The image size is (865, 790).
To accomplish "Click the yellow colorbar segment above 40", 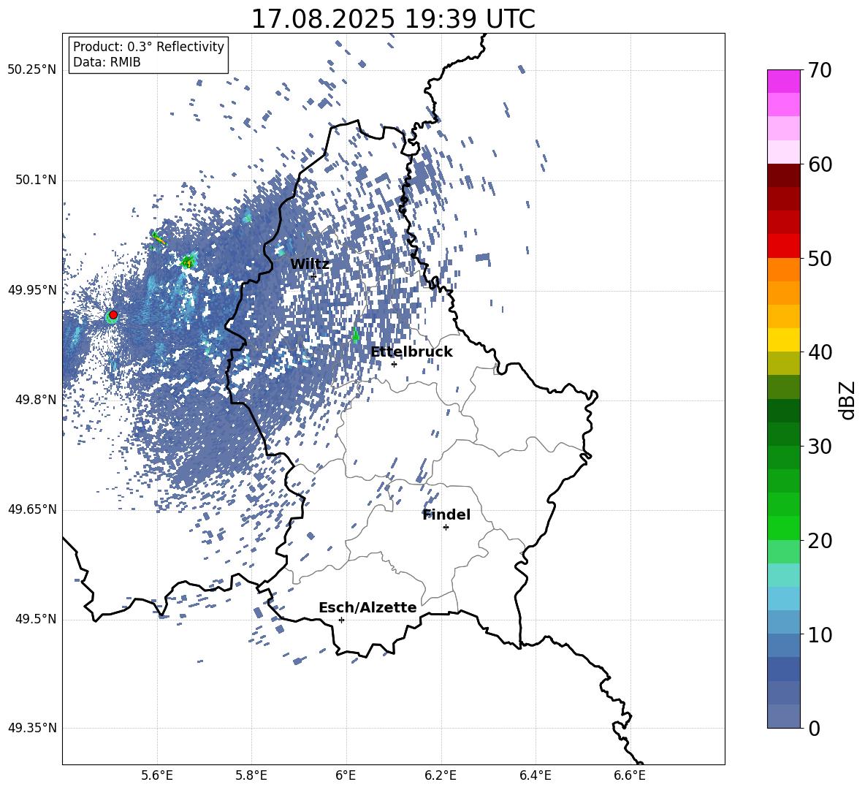I will pos(783,340).
